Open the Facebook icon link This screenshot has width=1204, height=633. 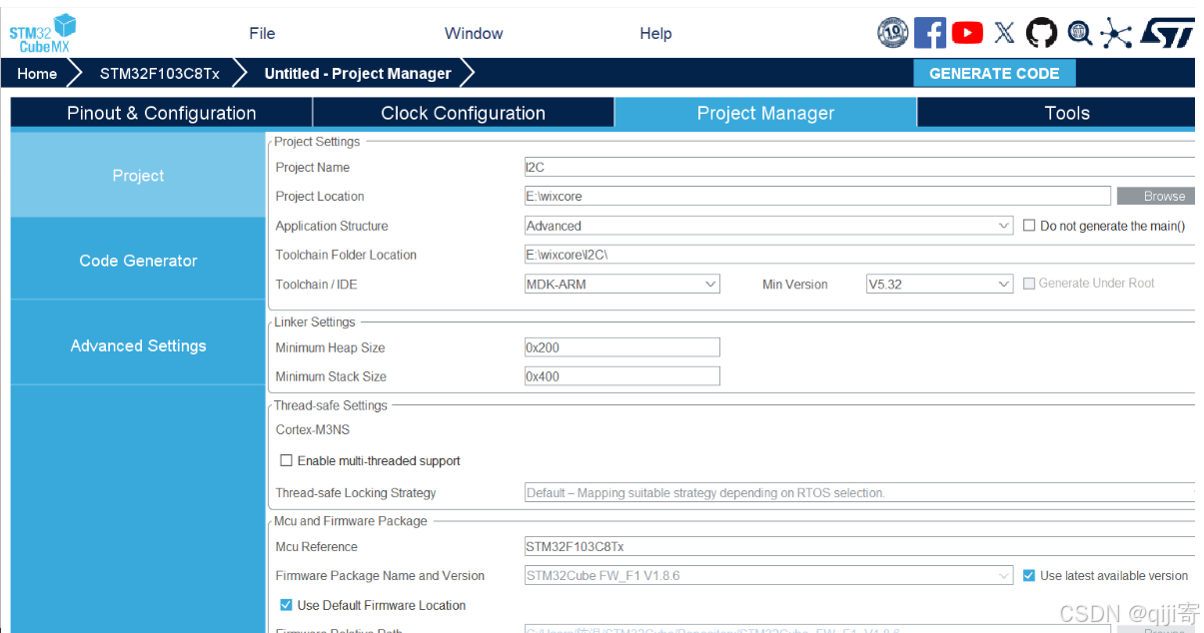click(x=930, y=33)
